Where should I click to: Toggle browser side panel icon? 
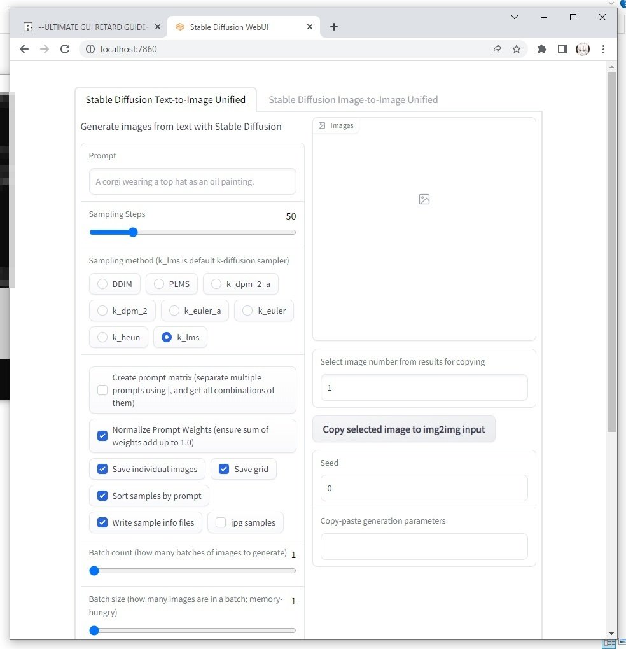pyautogui.click(x=562, y=49)
